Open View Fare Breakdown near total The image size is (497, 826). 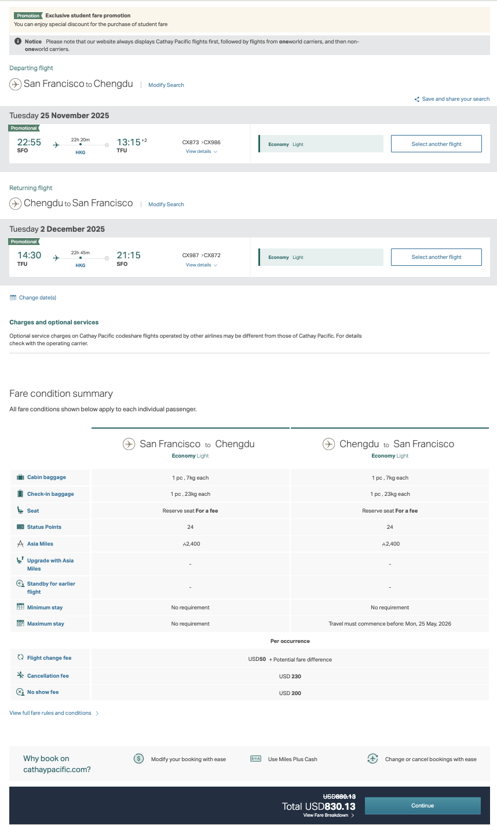[328, 816]
